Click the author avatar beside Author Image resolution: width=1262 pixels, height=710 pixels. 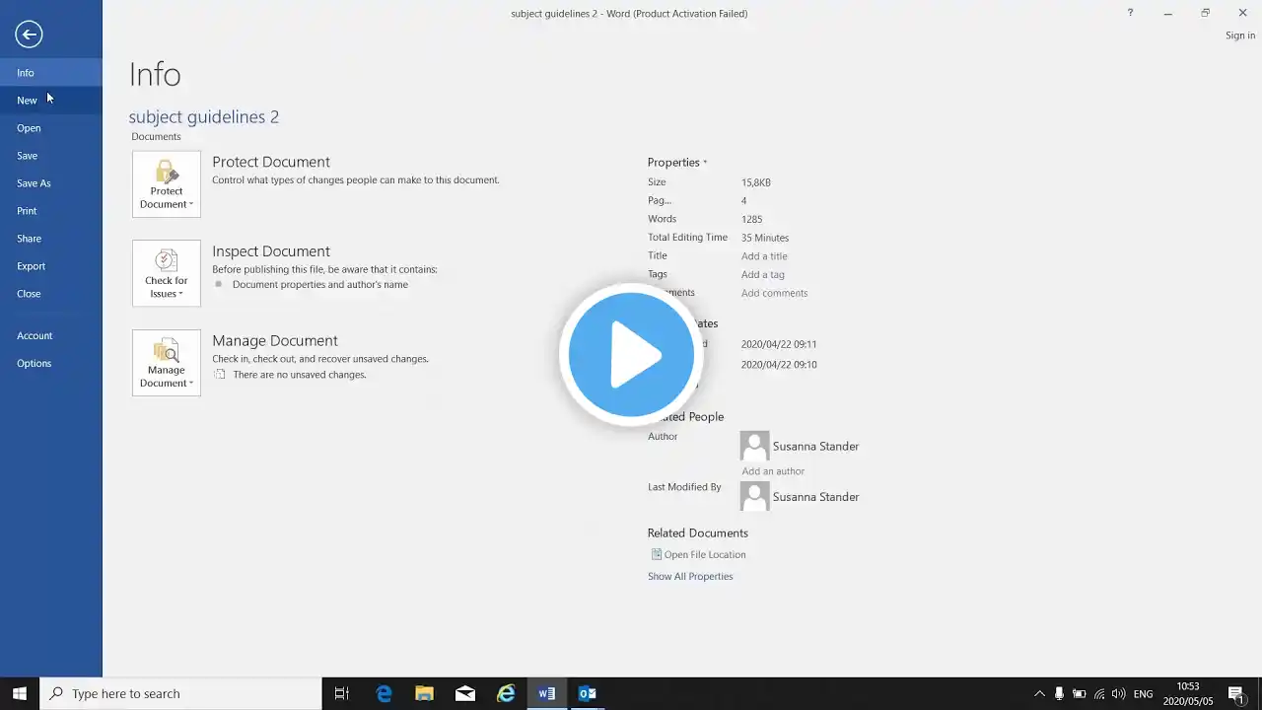coord(754,446)
